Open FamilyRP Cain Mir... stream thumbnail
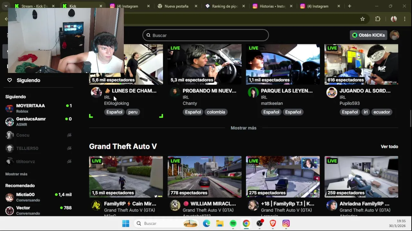The image size is (412, 231). coord(126,177)
